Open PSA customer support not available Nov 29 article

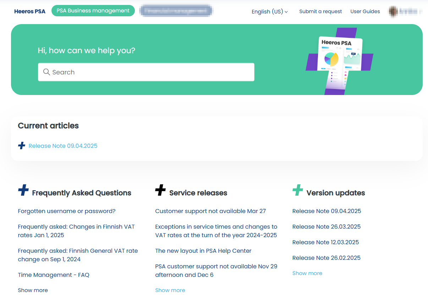pyautogui.click(x=216, y=270)
